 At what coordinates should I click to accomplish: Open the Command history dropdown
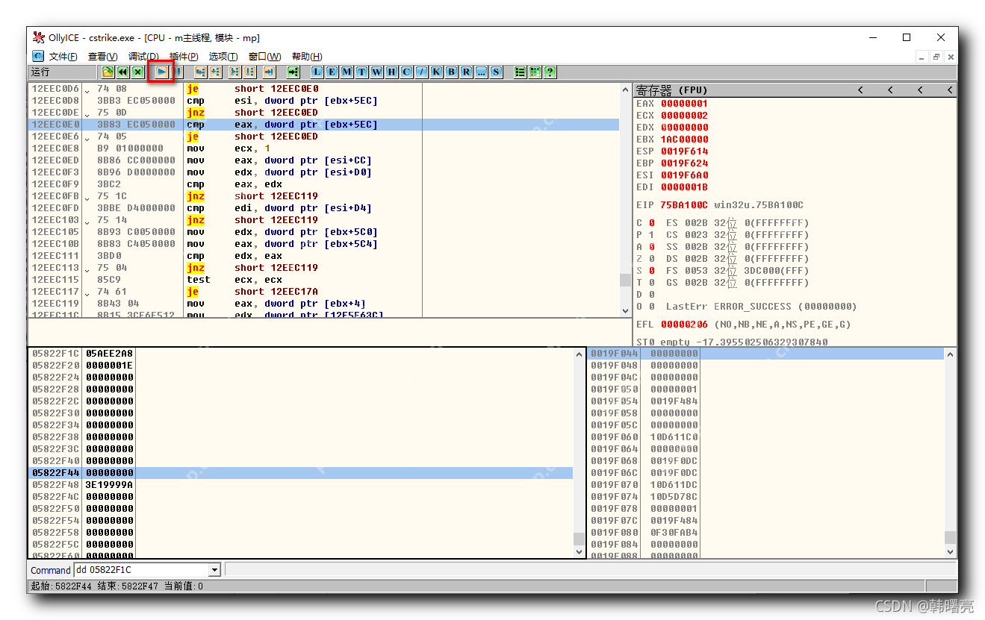click(x=215, y=569)
